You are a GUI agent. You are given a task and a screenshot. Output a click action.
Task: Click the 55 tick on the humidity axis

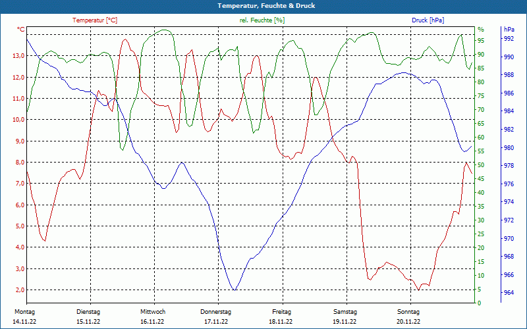(481, 151)
